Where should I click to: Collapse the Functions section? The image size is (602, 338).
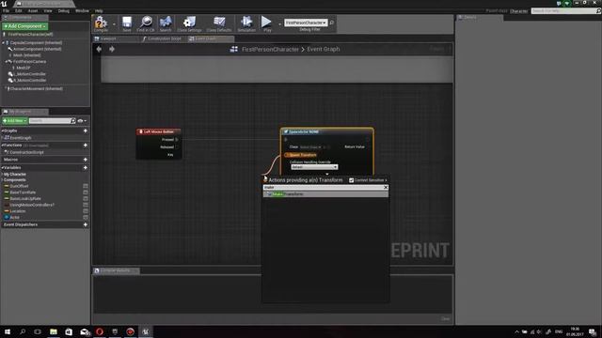pyautogui.click(x=3, y=146)
